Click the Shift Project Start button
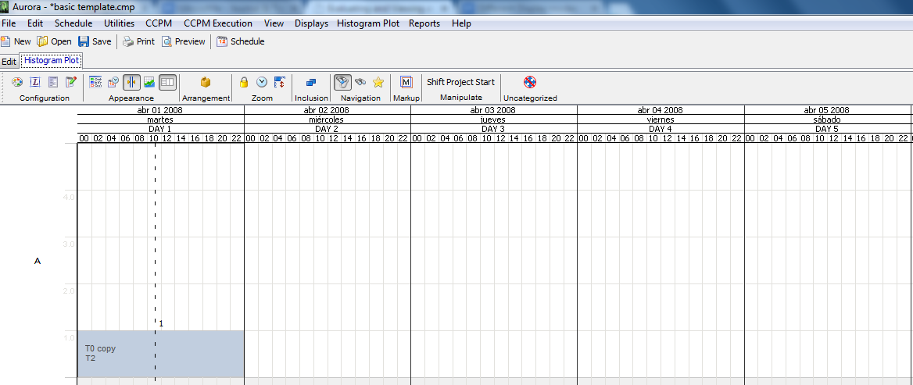This screenshot has width=913, height=385. click(460, 82)
